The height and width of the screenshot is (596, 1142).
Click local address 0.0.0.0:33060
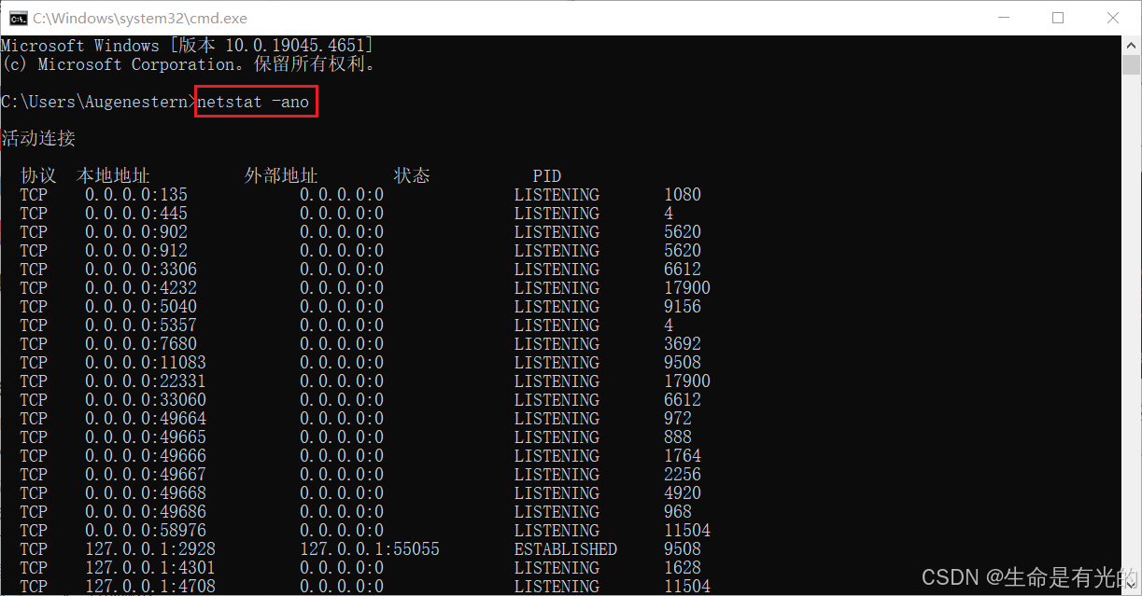click(x=146, y=400)
